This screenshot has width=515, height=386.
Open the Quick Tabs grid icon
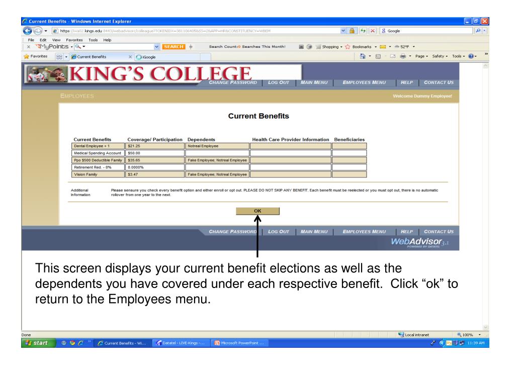coord(59,57)
